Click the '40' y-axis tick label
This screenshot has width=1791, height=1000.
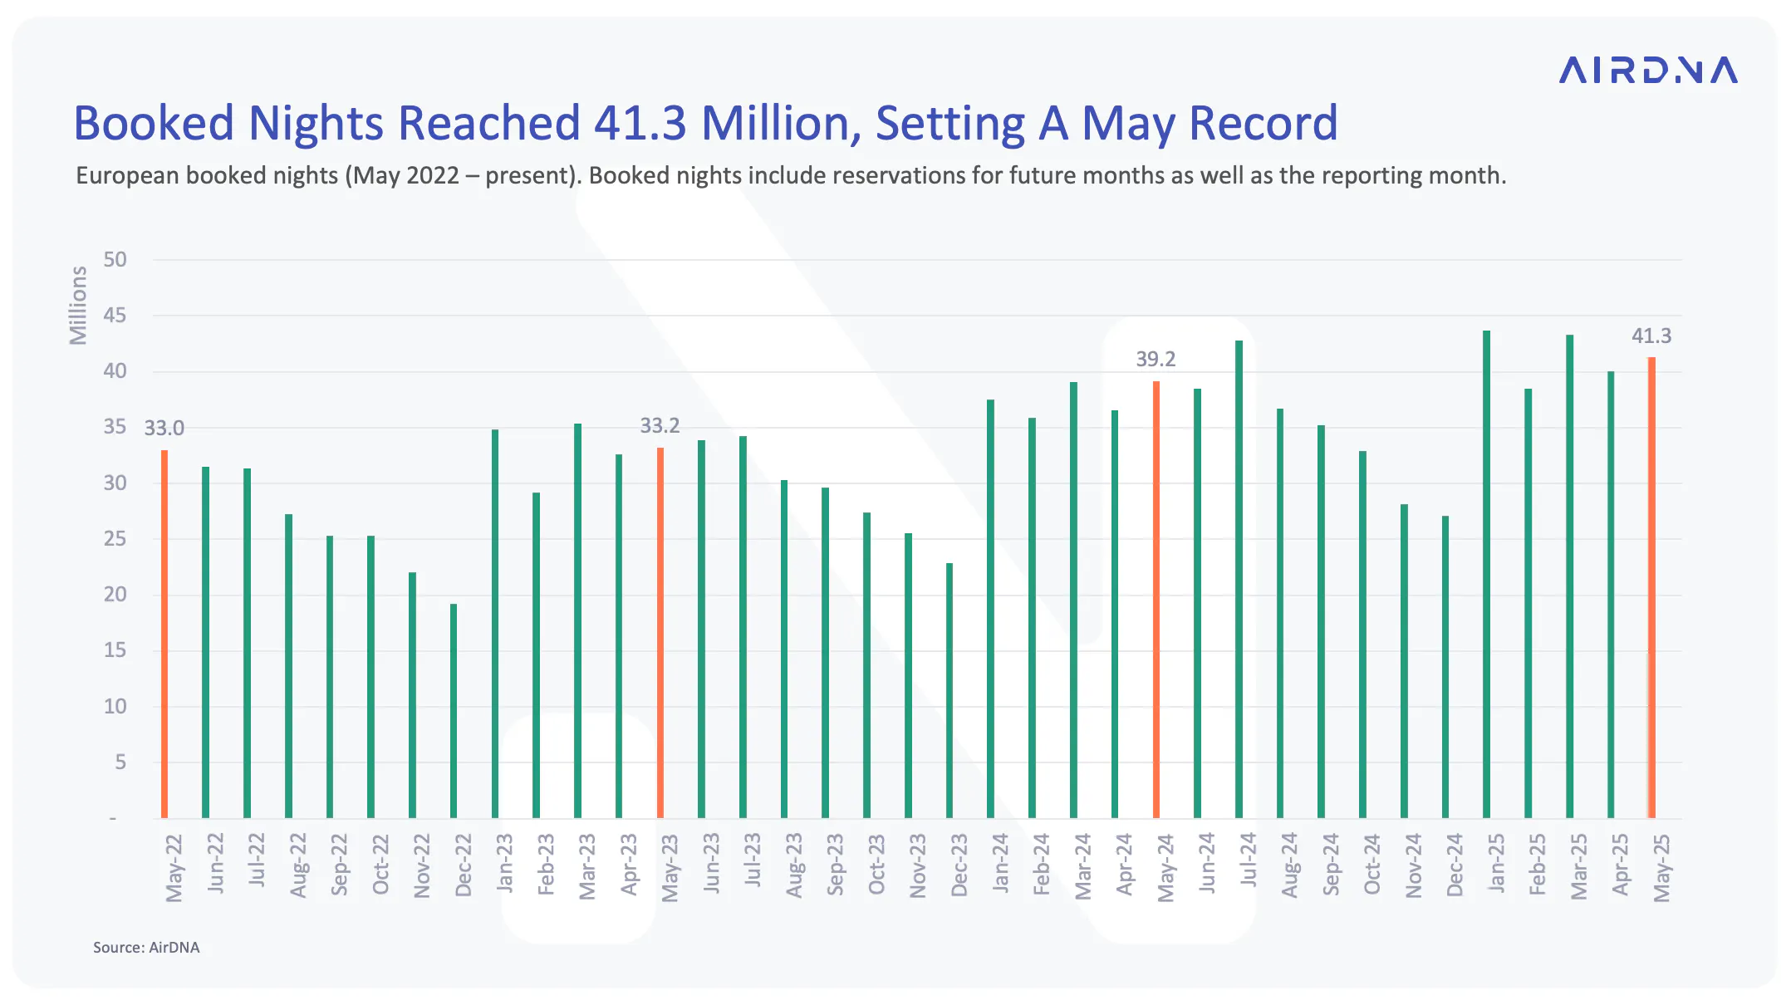pyautogui.click(x=115, y=371)
